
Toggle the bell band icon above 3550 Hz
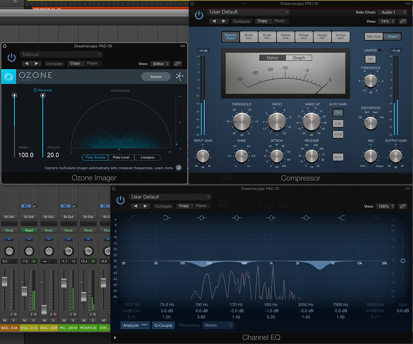(x=306, y=217)
